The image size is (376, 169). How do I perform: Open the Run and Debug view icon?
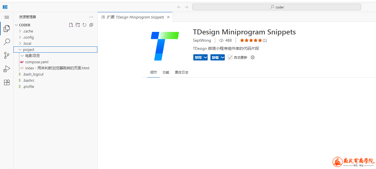pos(7,69)
